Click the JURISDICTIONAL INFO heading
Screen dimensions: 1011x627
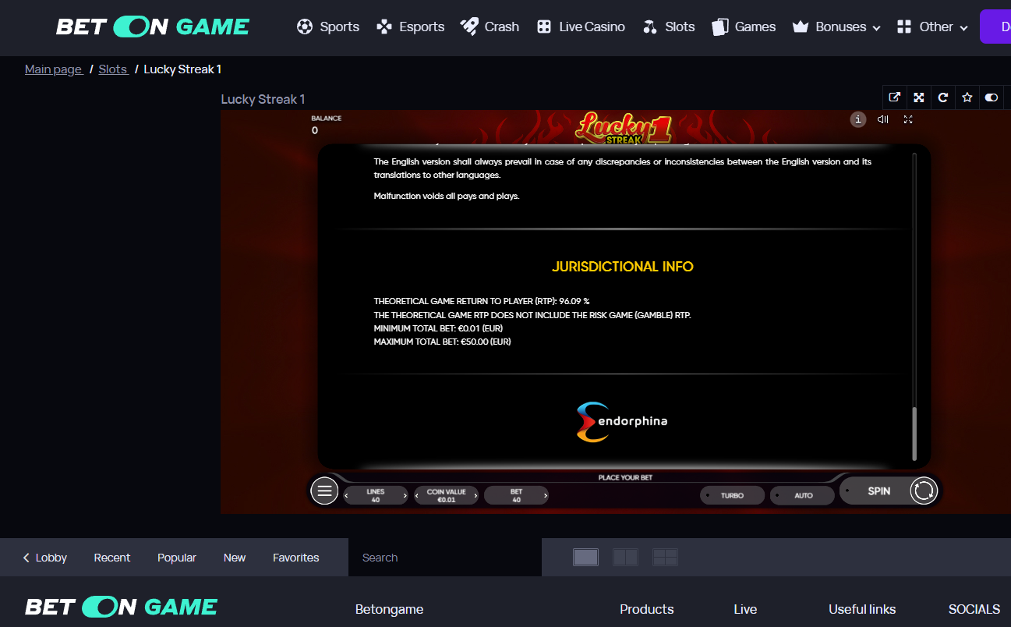click(623, 267)
